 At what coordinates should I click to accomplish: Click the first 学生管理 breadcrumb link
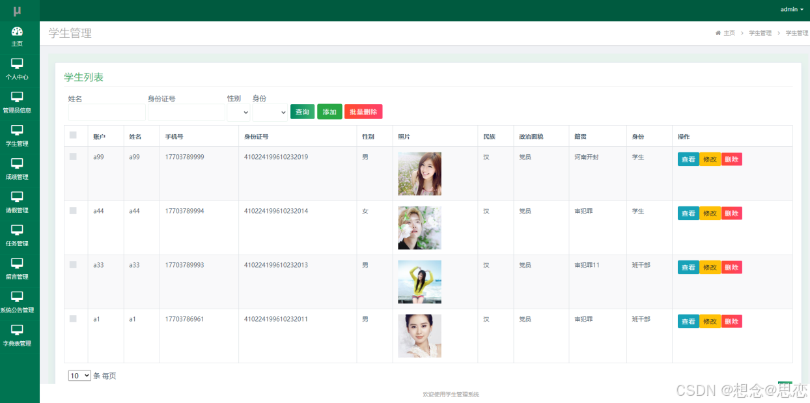coord(760,33)
